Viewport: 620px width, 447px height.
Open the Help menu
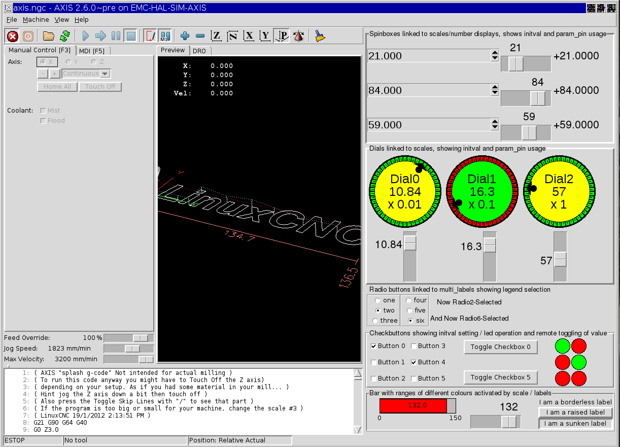[82, 20]
